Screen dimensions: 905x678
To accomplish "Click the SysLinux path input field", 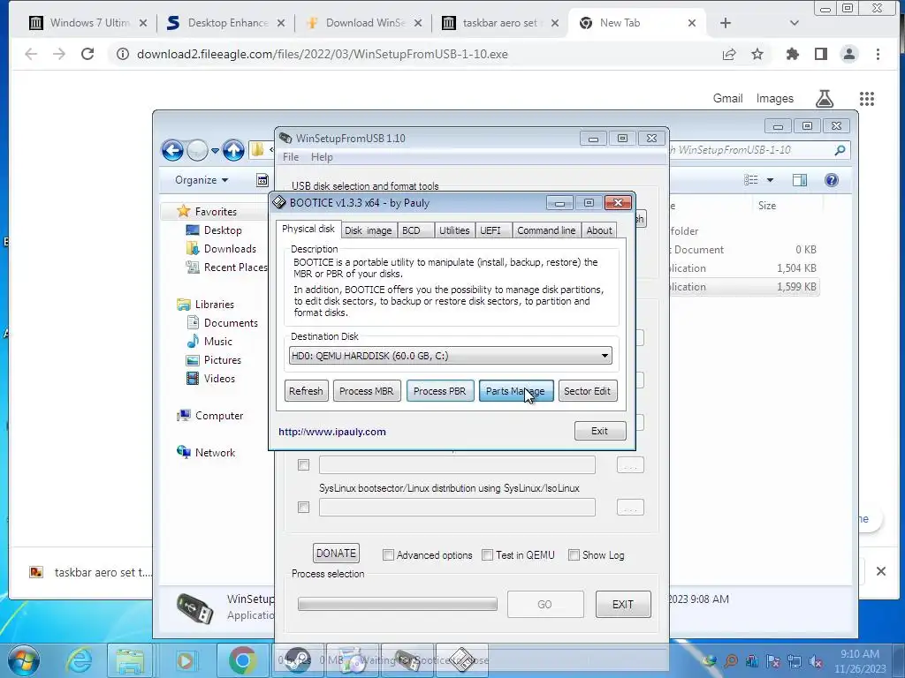I will [457, 508].
